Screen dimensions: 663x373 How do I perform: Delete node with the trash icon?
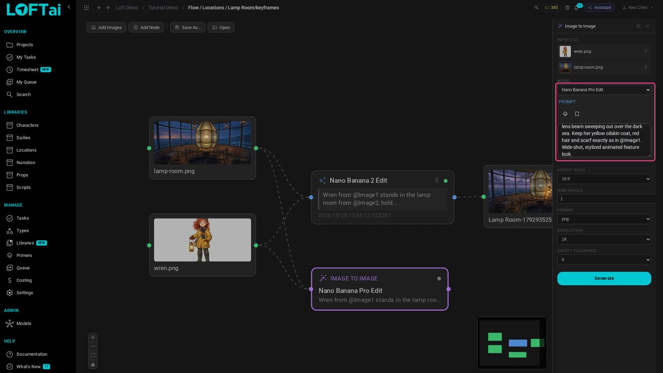click(x=638, y=26)
